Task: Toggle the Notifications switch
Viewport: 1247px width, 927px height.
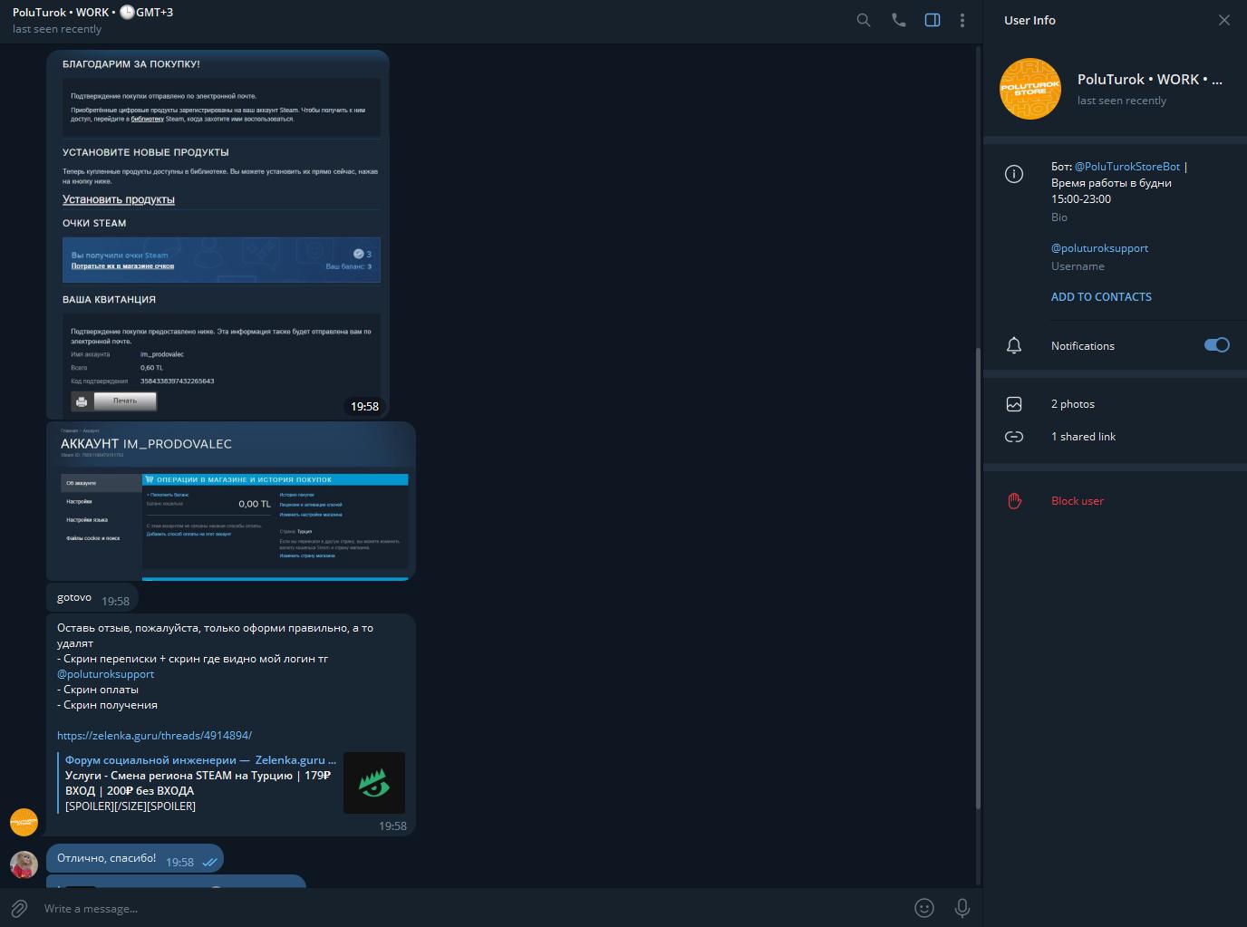Action: tap(1216, 345)
